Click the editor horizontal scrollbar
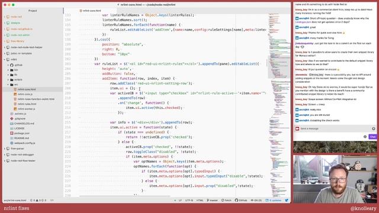The height and width of the screenshot is (213, 379). pyautogui.click(x=125, y=196)
